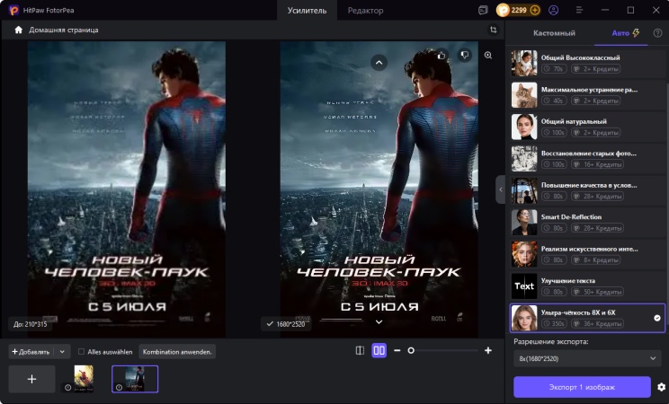Select Ультра-чёткость 8X и 6X model
The image size is (669, 404).
coord(587,318)
